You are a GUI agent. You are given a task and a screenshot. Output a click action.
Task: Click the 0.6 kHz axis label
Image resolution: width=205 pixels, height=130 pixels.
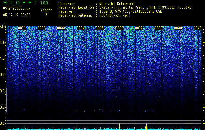pos(3,123)
